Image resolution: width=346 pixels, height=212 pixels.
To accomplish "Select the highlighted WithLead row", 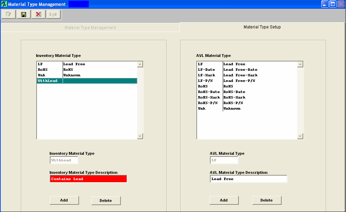I will pyautogui.click(x=87, y=81).
